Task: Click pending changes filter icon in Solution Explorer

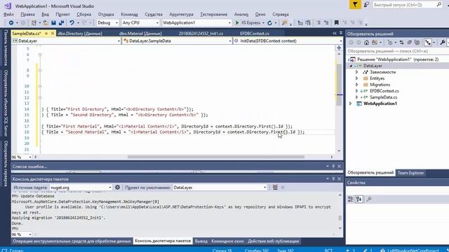Action: coord(390,43)
